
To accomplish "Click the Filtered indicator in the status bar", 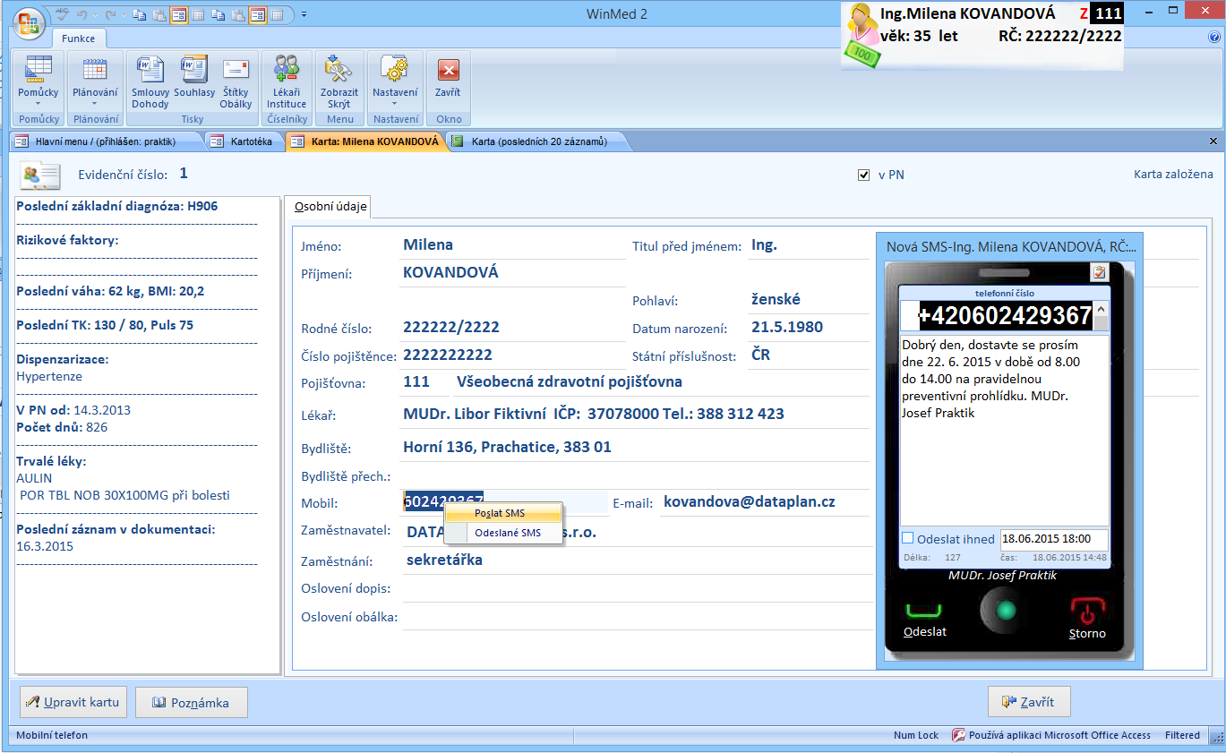I will coord(1182,735).
